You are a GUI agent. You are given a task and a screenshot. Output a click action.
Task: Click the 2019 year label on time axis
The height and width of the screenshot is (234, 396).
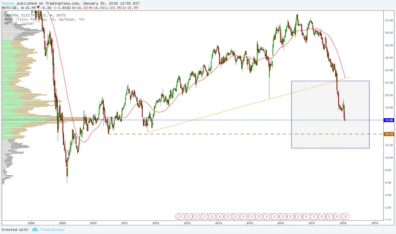375,223
